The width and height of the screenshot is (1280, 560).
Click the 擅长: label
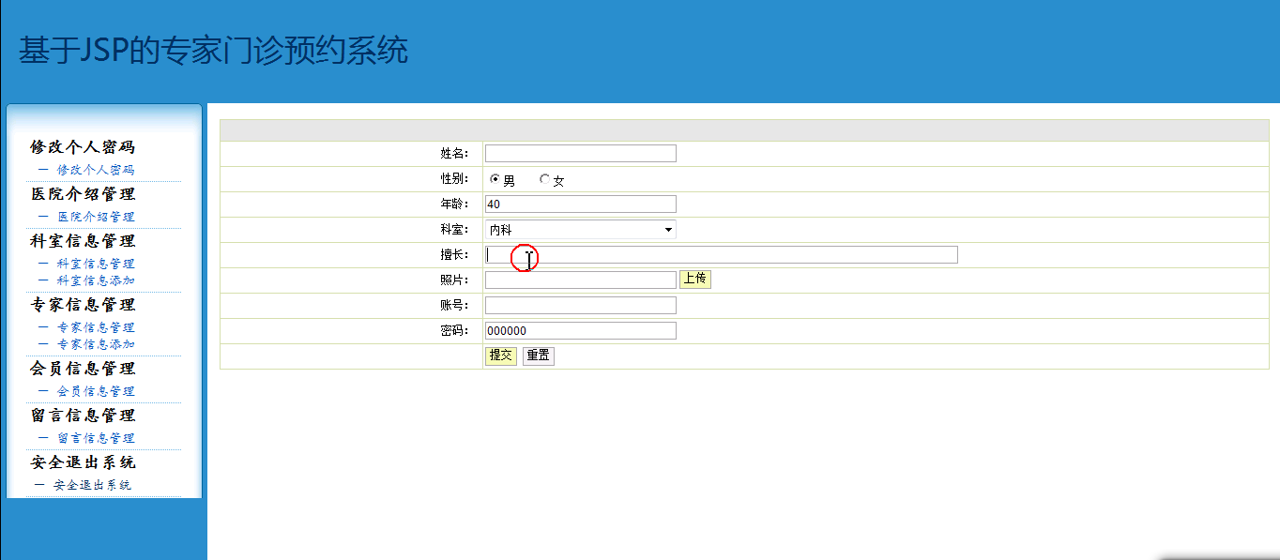[454, 255]
